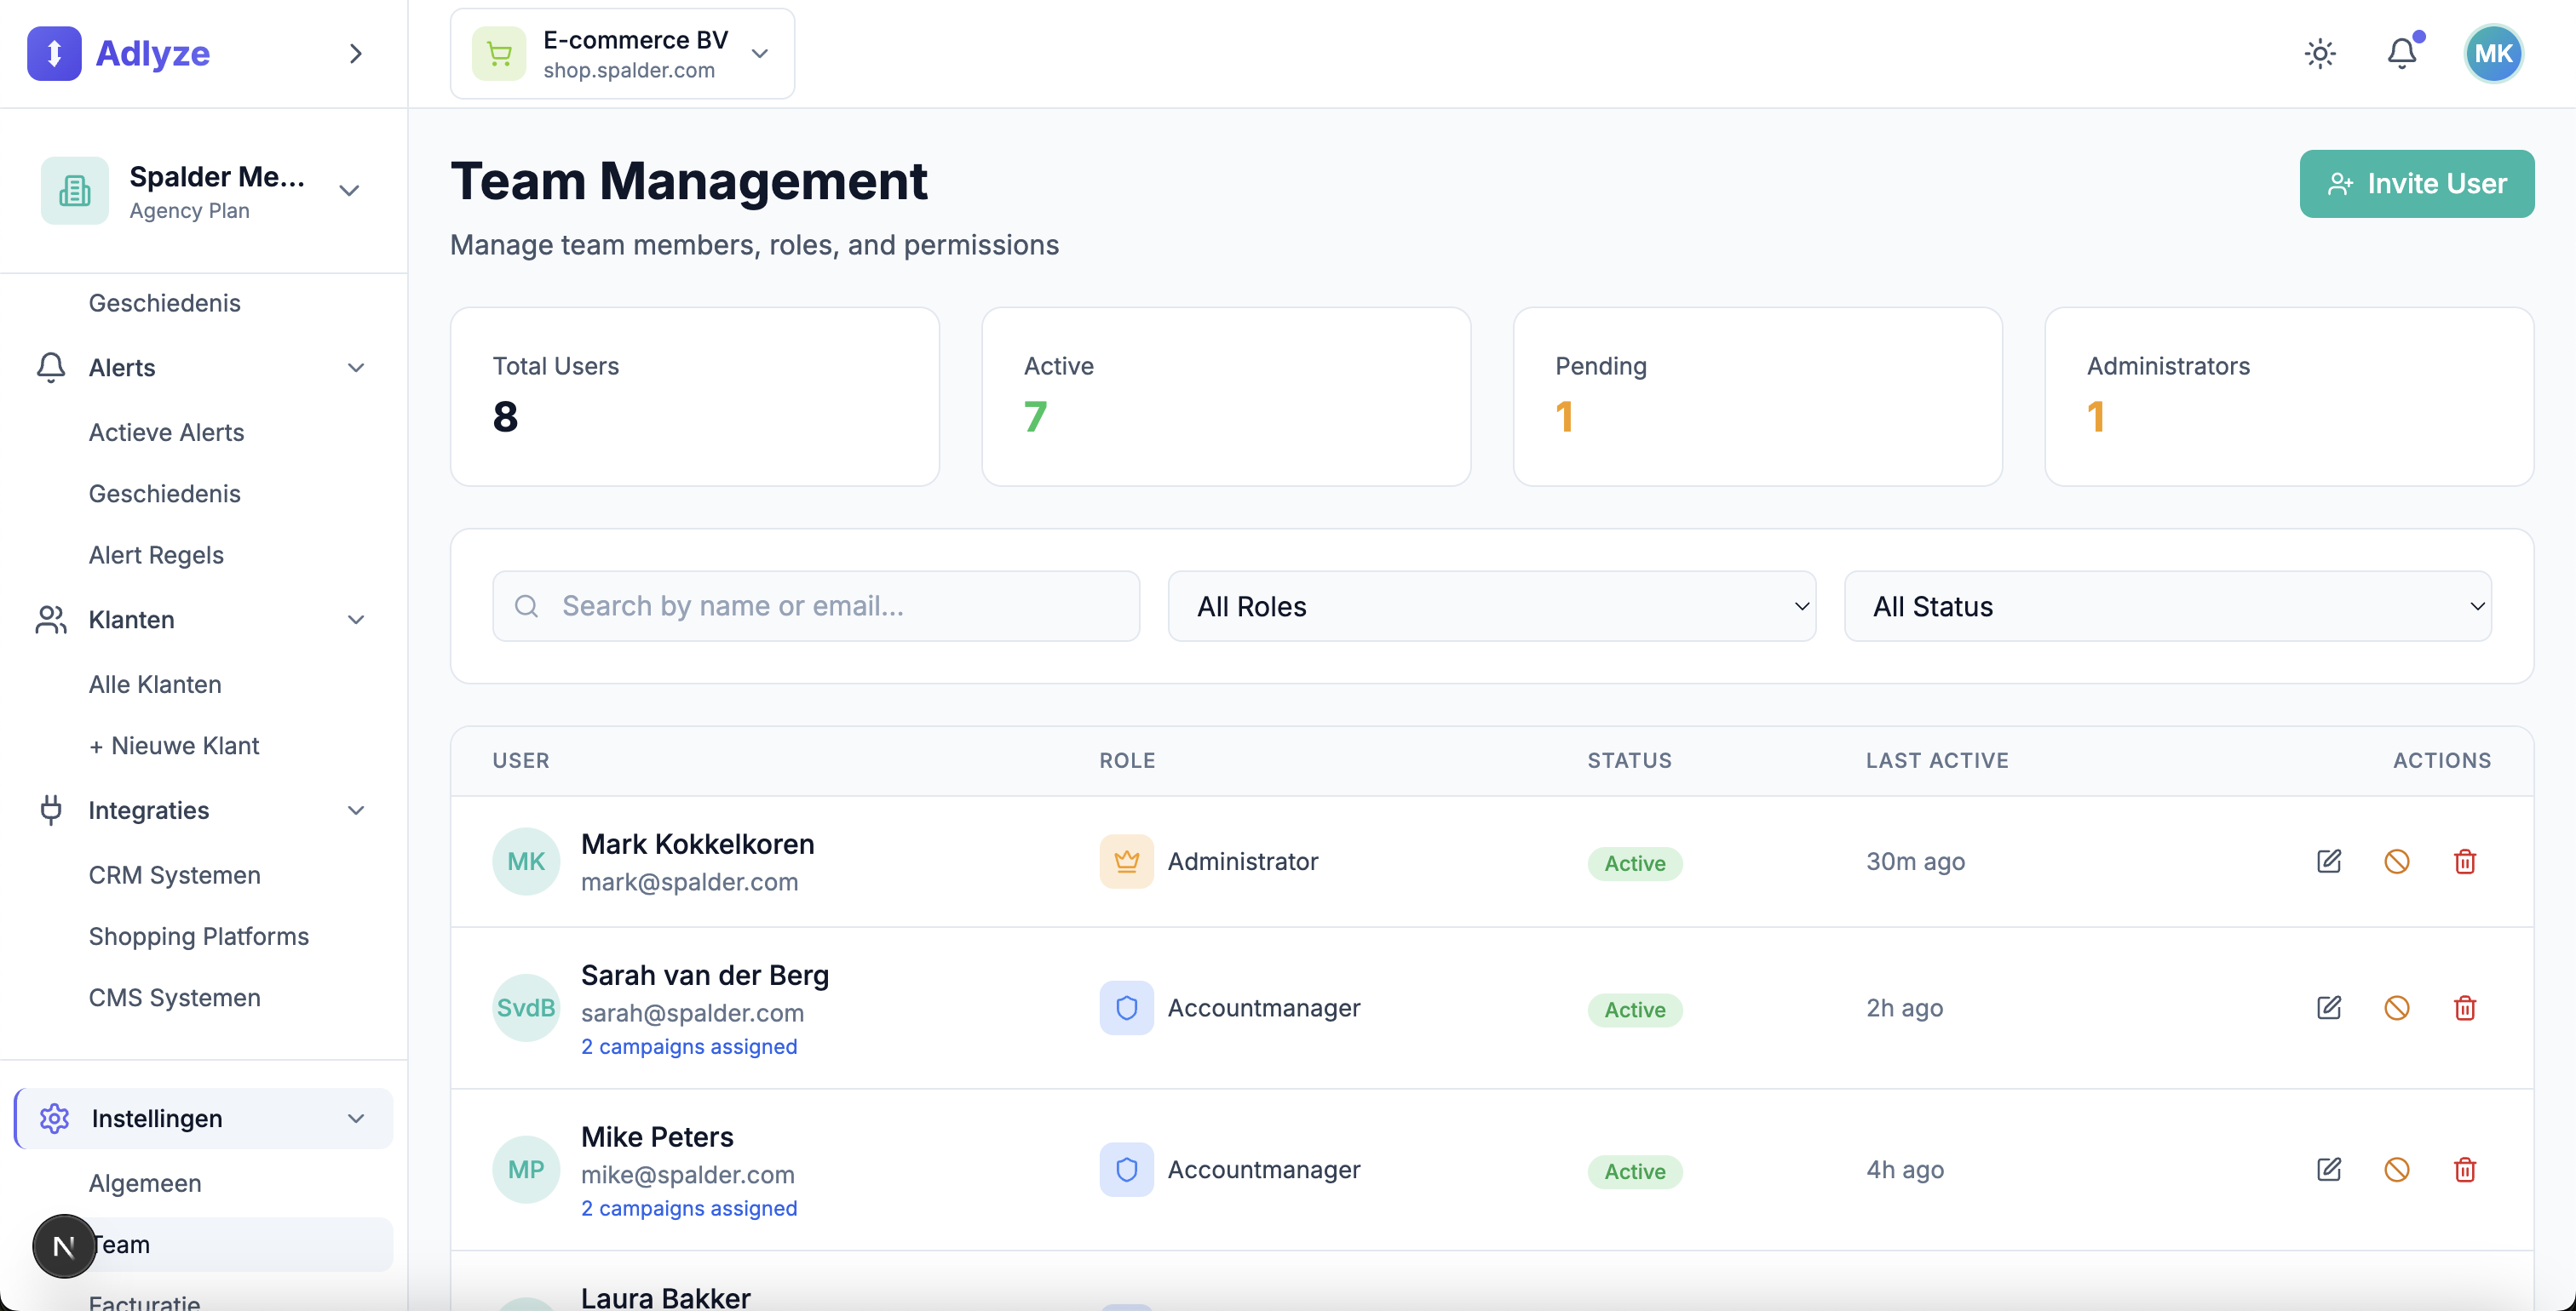Click the MK user avatar in header
Image resolution: width=2576 pixels, height=1311 pixels.
pos(2493,53)
